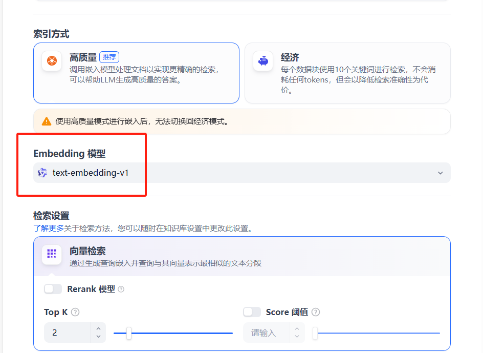Click the Top K slider handle

[x=129, y=333]
